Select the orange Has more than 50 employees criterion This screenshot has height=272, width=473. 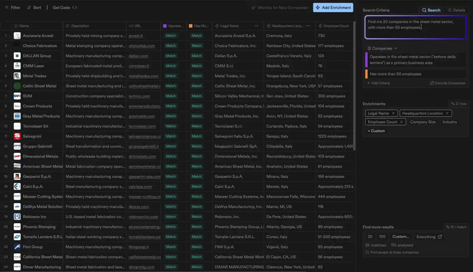tap(416, 74)
